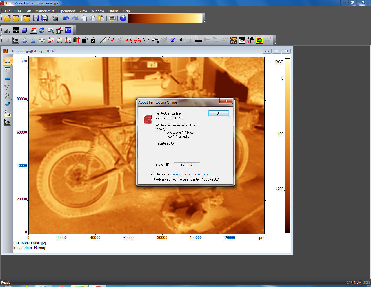Click the Ready status bar text

point(6,282)
